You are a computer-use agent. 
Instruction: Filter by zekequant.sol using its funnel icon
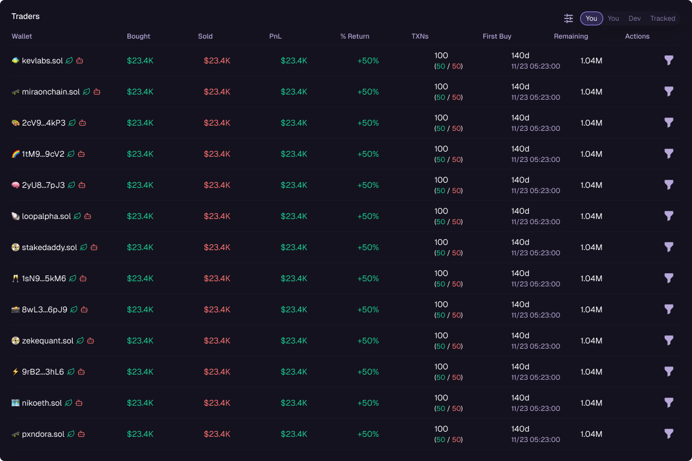(669, 341)
